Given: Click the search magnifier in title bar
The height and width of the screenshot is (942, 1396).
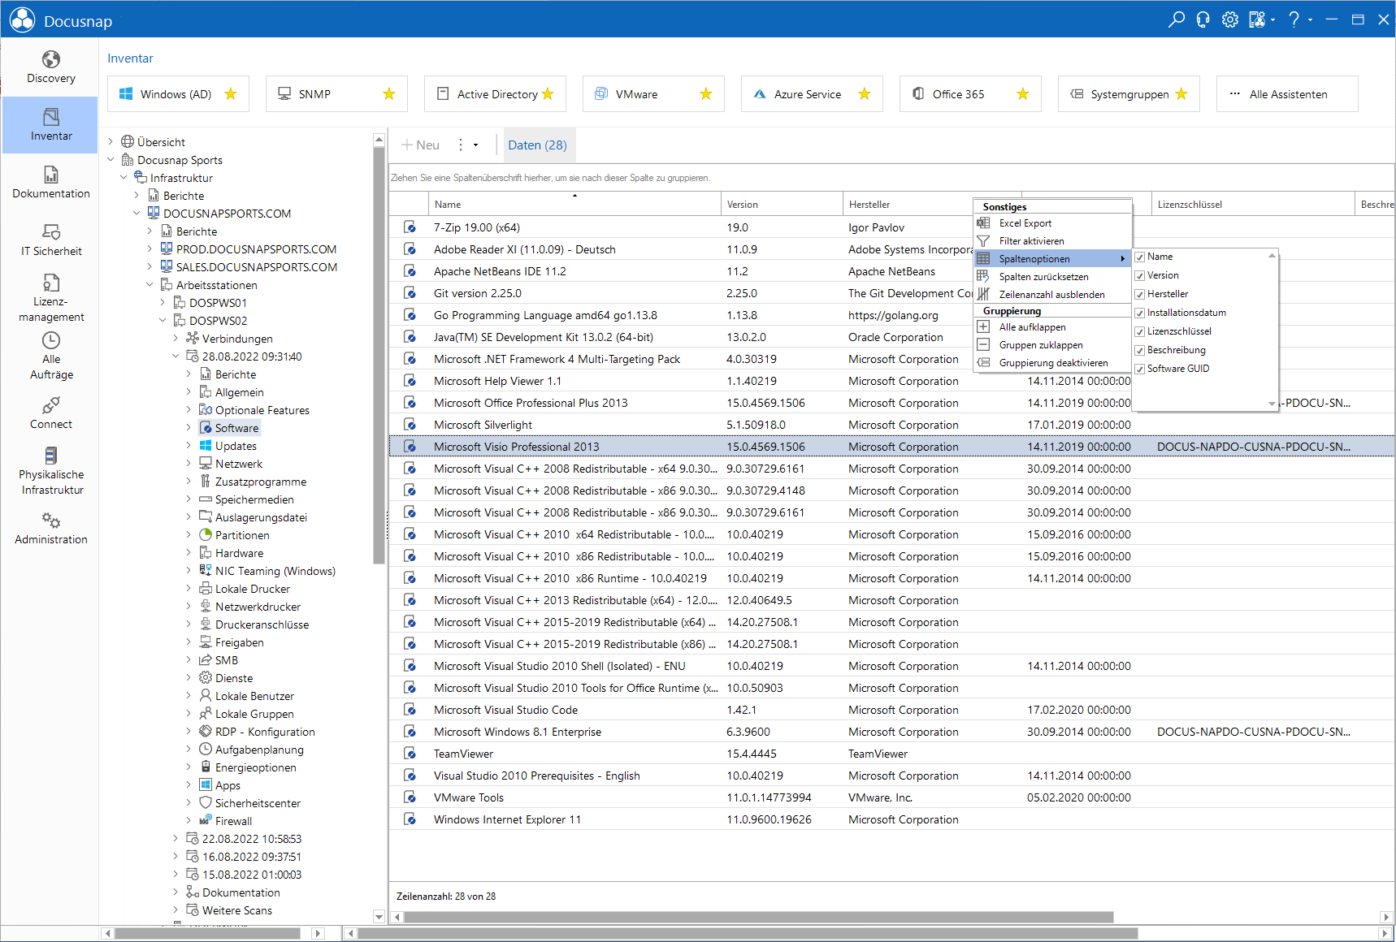Looking at the screenshot, I should click(x=1176, y=19).
